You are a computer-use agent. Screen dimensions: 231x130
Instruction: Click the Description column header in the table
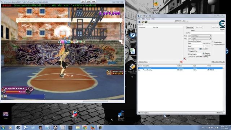pos(146,66)
